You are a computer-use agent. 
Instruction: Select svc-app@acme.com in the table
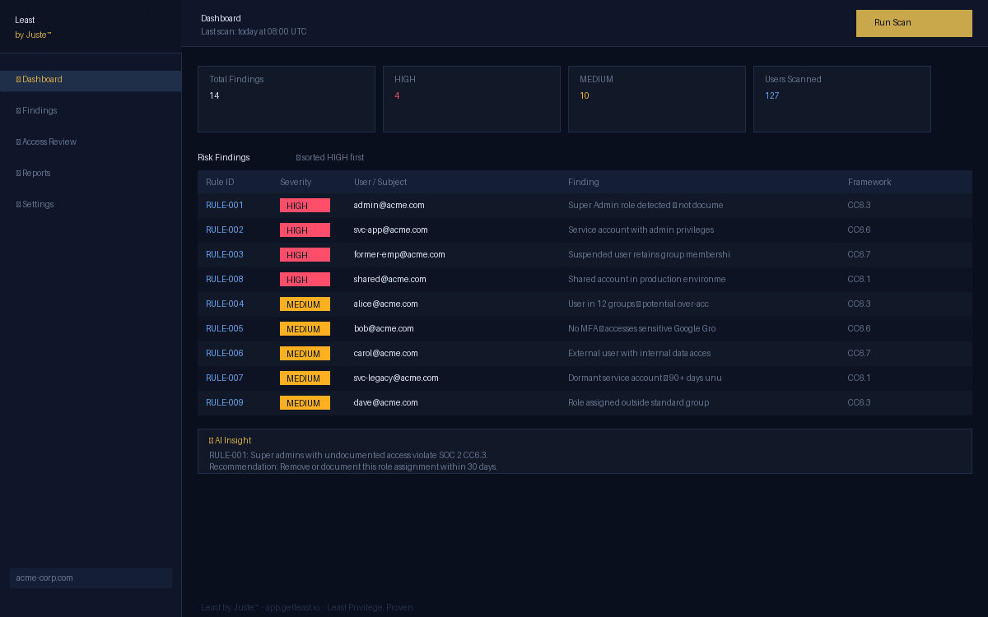coord(391,230)
